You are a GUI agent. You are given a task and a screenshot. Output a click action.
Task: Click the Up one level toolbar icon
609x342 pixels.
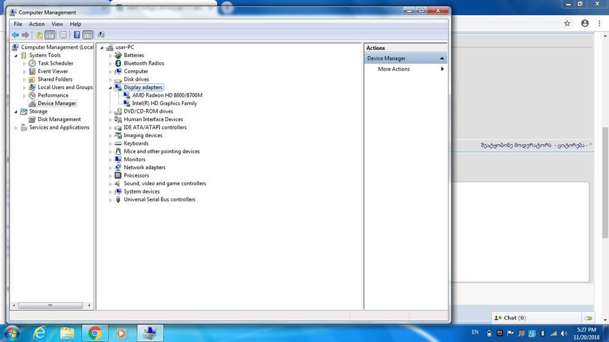(39, 35)
